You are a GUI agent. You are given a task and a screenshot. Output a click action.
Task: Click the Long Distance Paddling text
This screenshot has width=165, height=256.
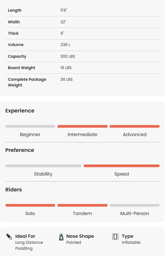(29, 246)
